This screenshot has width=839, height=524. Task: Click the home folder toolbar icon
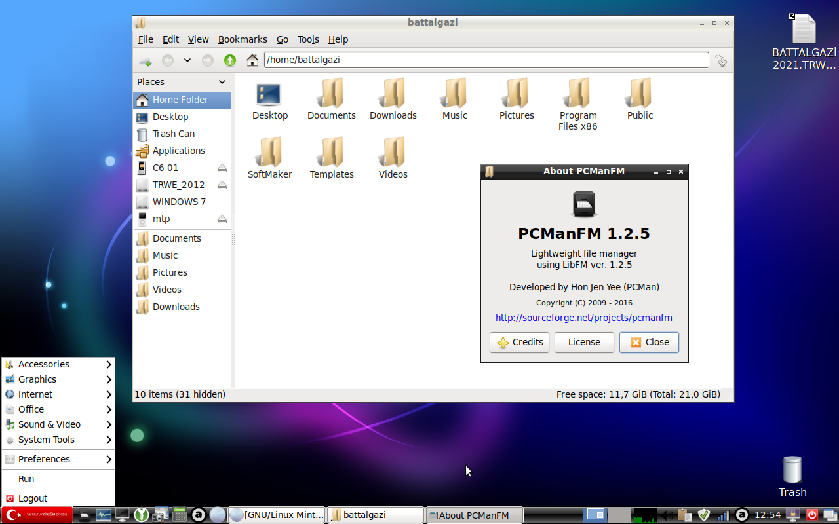point(252,60)
